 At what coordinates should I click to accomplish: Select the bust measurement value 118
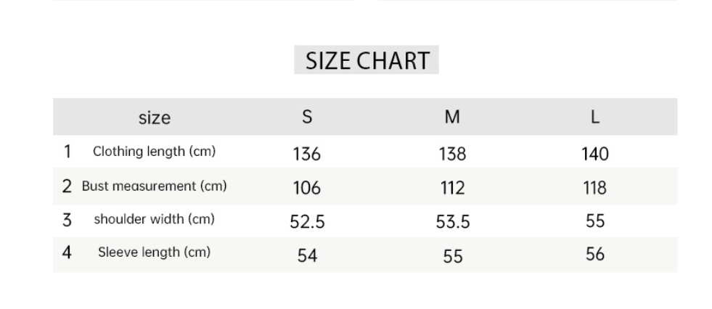pos(594,188)
